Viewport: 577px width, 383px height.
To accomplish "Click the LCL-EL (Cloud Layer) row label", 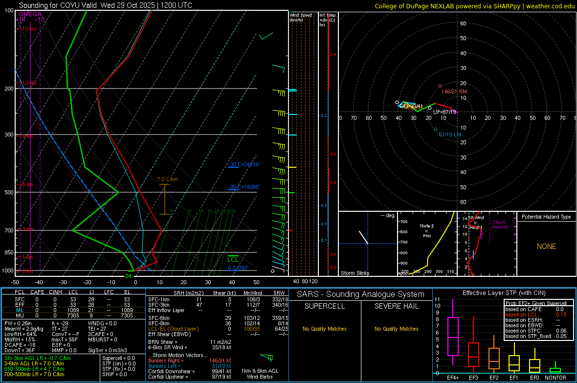I will pyautogui.click(x=173, y=329).
